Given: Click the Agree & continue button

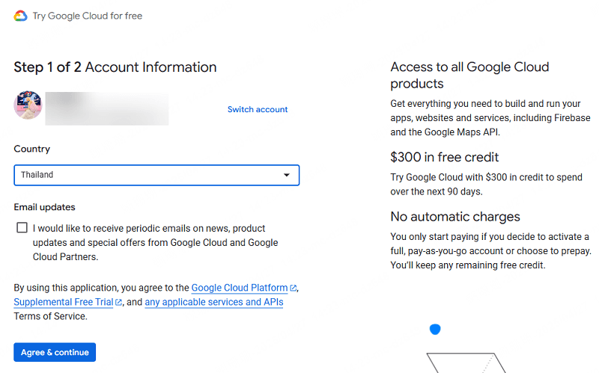Looking at the screenshot, I should coord(55,352).
